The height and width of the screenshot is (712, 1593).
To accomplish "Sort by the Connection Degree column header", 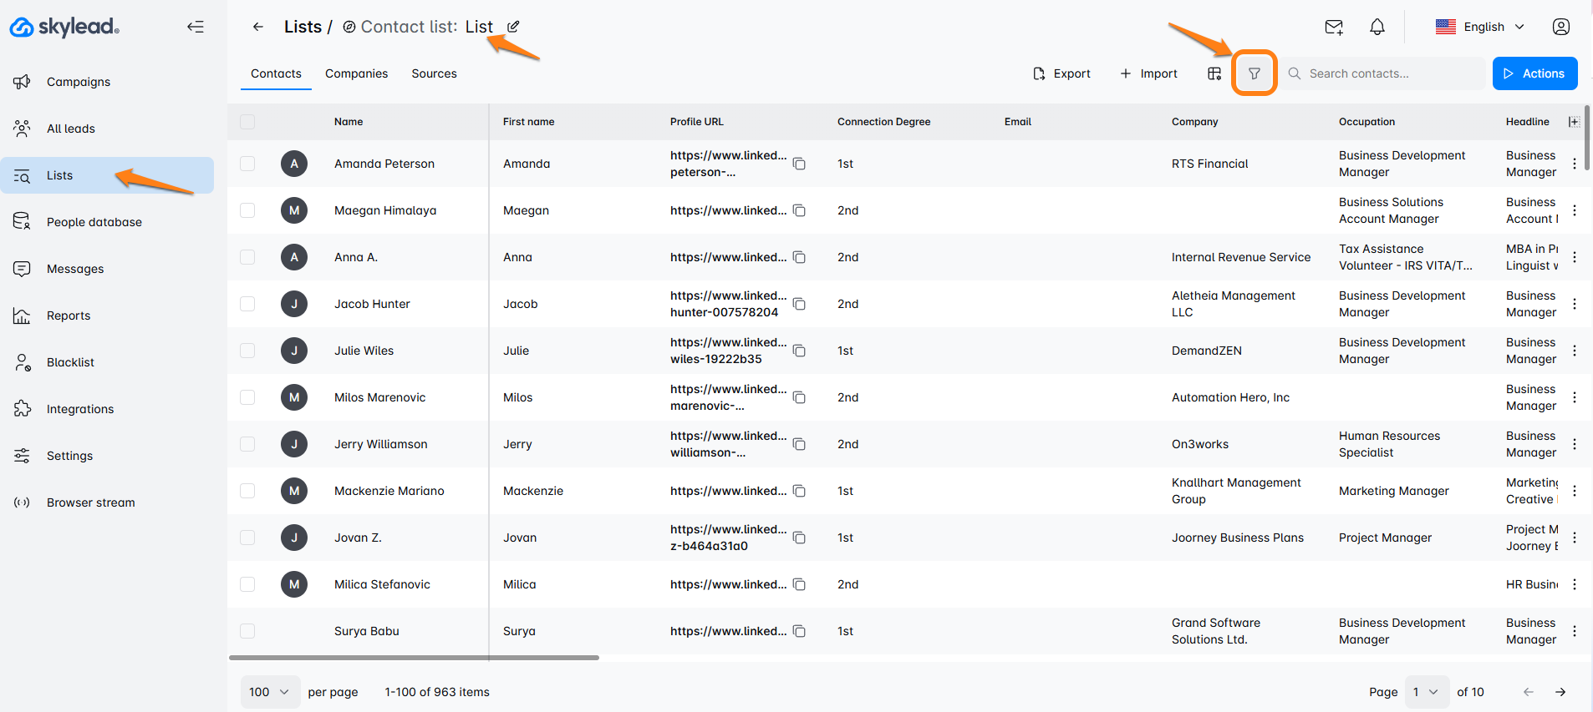I will 883,122.
